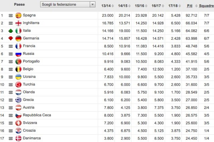The image size is (214, 142).
Task: Click the Portogallo flag icon
Action: (18, 62)
